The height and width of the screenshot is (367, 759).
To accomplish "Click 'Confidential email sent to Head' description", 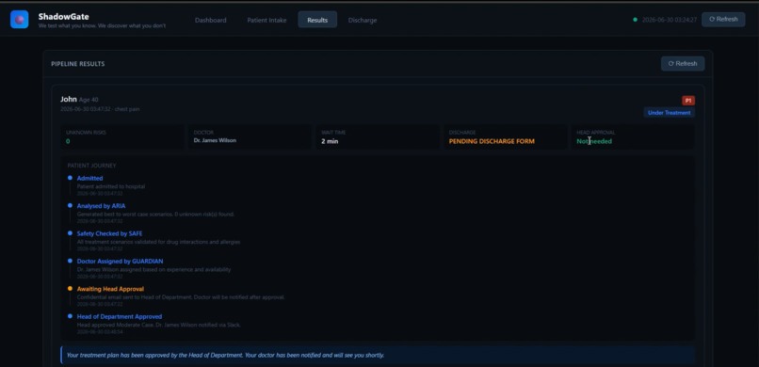I will coord(181,296).
